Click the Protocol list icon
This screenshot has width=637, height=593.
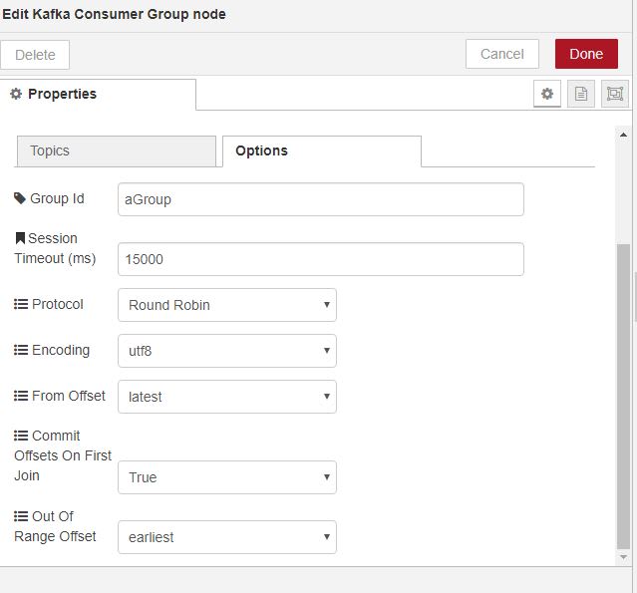(x=21, y=304)
